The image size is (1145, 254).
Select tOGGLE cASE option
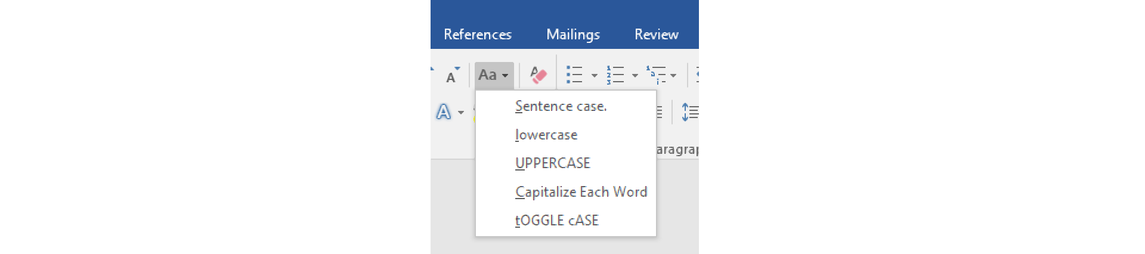[566, 220]
